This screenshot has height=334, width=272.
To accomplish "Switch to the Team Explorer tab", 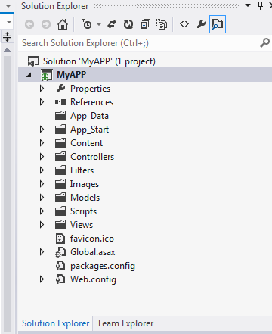I will [x=125, y=323].
